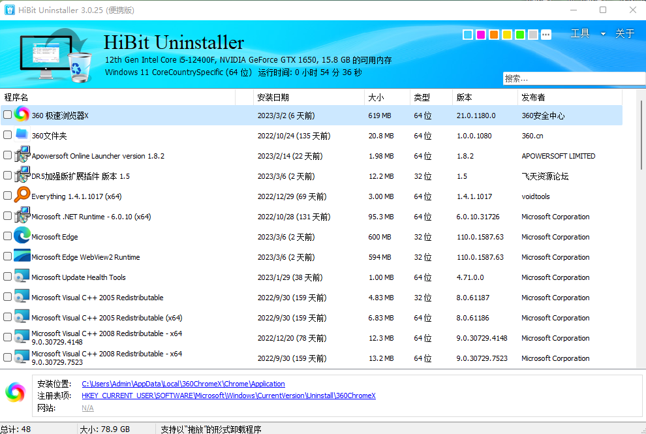
Task: Open the HKEY_CURRENT_USER registry key link
Action: tap(228, 395)
